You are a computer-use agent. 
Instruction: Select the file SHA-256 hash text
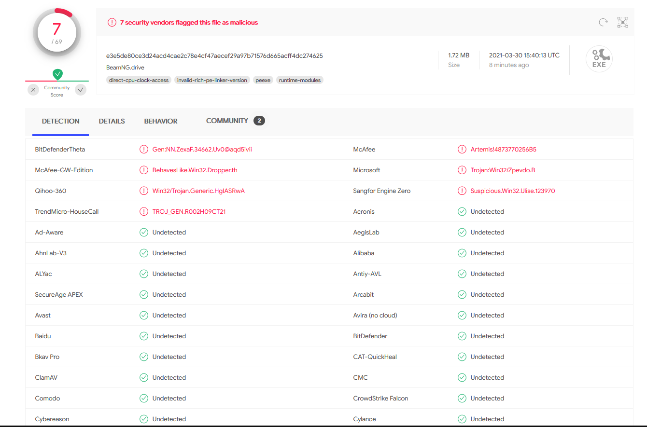[x=214, y=56]
